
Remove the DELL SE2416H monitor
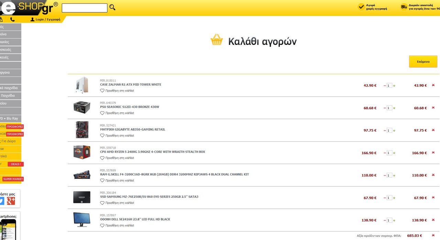433,220
